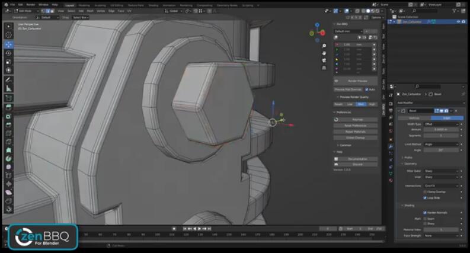Viewport: 470px width, 253px height.
Task: Expand the Profile section
Action: [408, 158]
